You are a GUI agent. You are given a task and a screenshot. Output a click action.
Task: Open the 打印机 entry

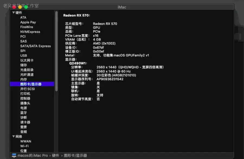[25, 94]
